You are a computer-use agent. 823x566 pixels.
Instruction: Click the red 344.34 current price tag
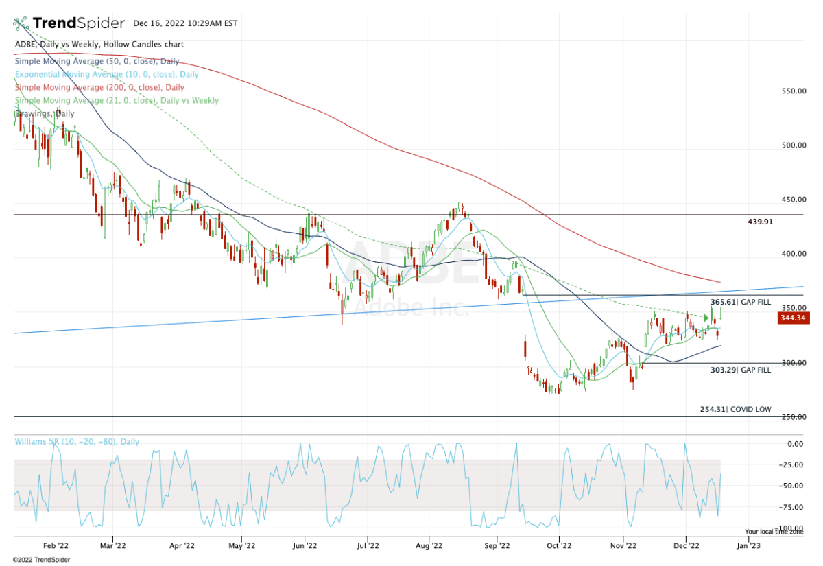coord(794,317)
